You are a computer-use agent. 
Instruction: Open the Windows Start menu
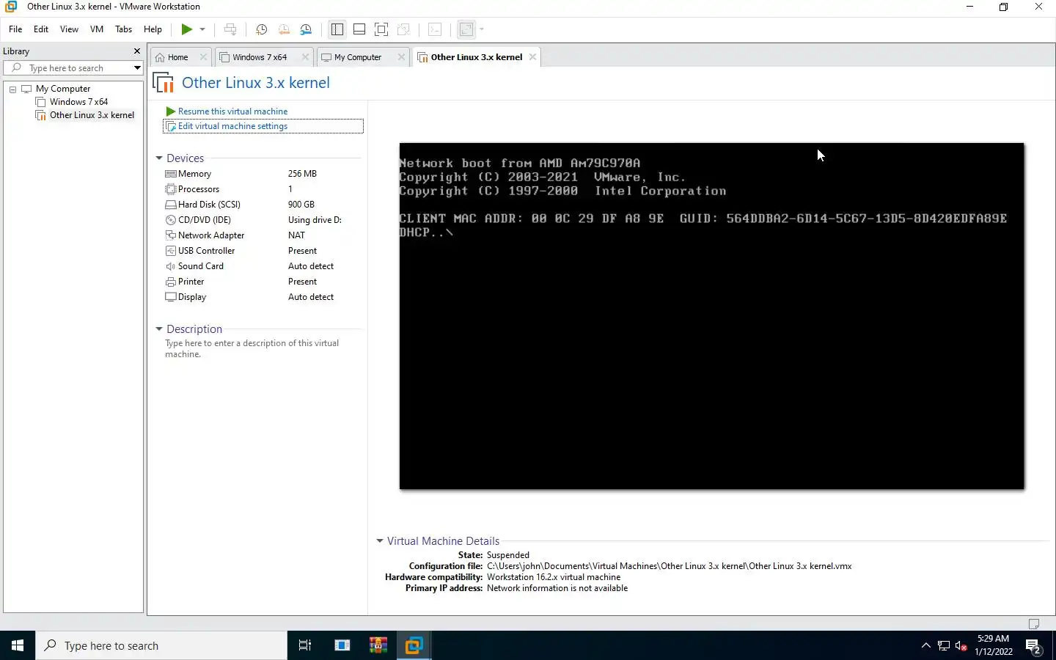click(x=18, y=645)
